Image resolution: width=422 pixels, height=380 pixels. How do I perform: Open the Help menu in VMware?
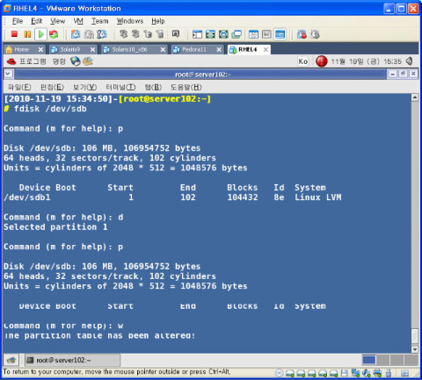[x=158, y=21]
